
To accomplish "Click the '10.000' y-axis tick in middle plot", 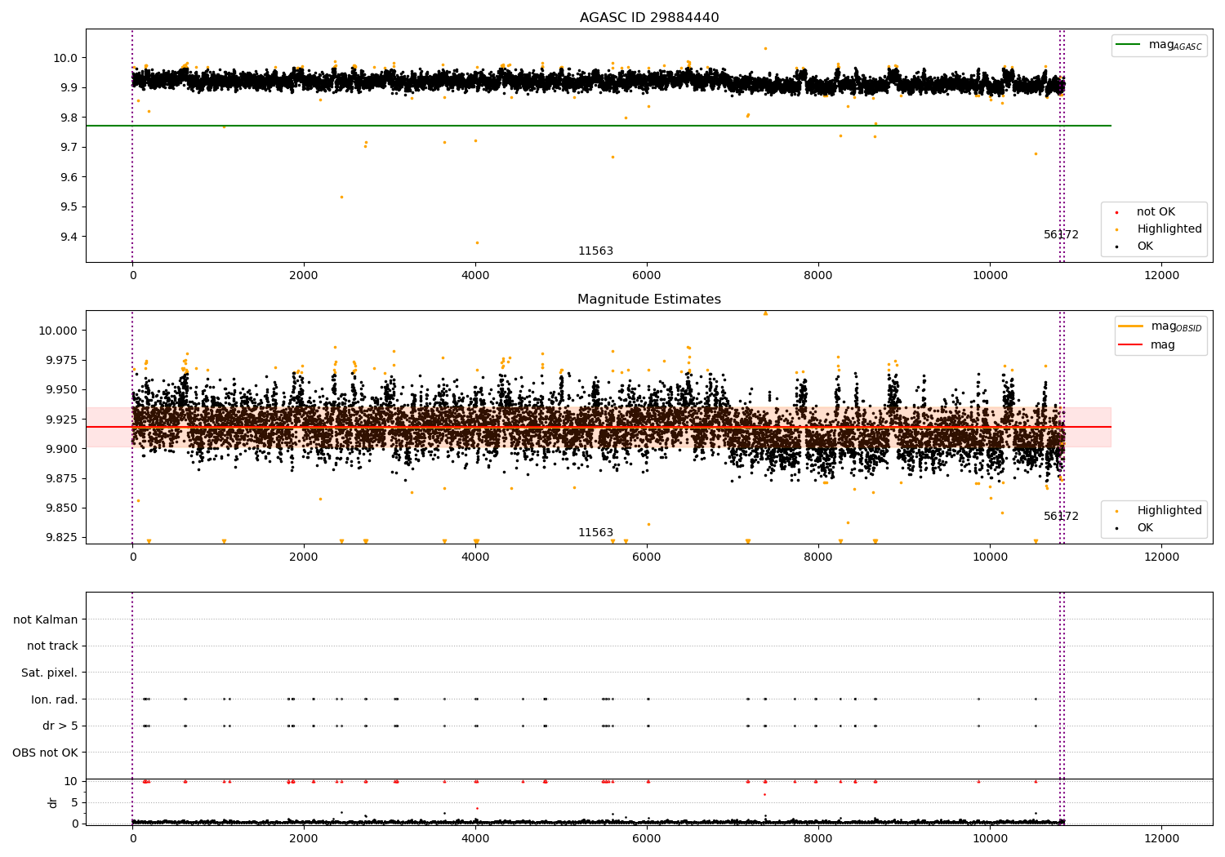I will click(57, 331).
